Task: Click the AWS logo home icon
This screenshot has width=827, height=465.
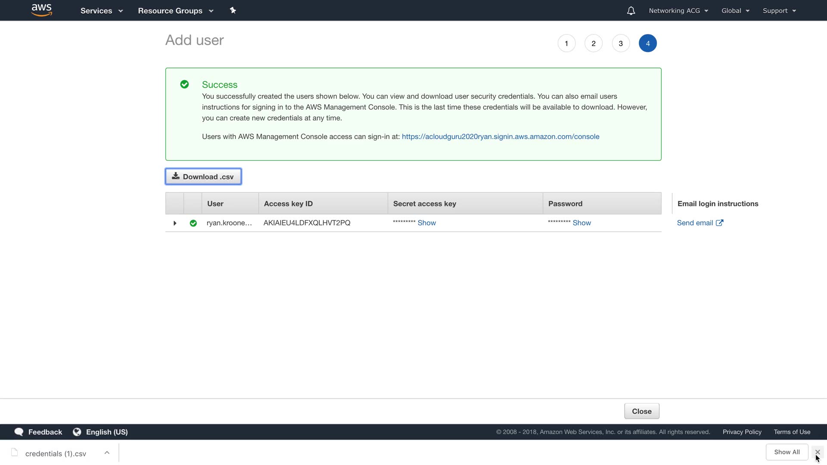Action: point(42,10)
